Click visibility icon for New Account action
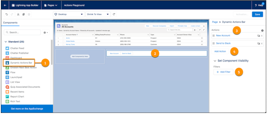The width and height of the screenshot is (268, 115). [x=259, y=36]
